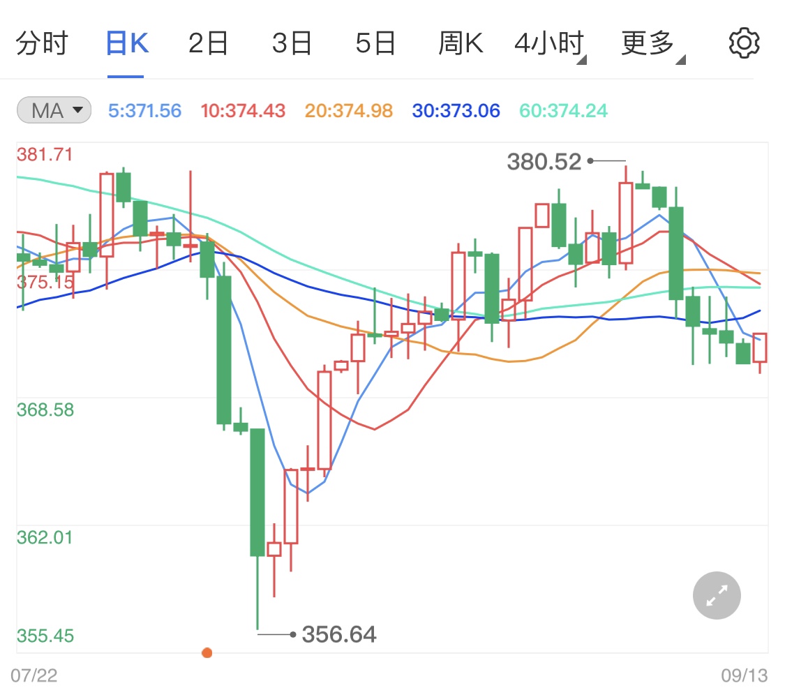Viewport: 785px width, 697px height.
Task: Click the low price label 356.64
Action: 339,634
